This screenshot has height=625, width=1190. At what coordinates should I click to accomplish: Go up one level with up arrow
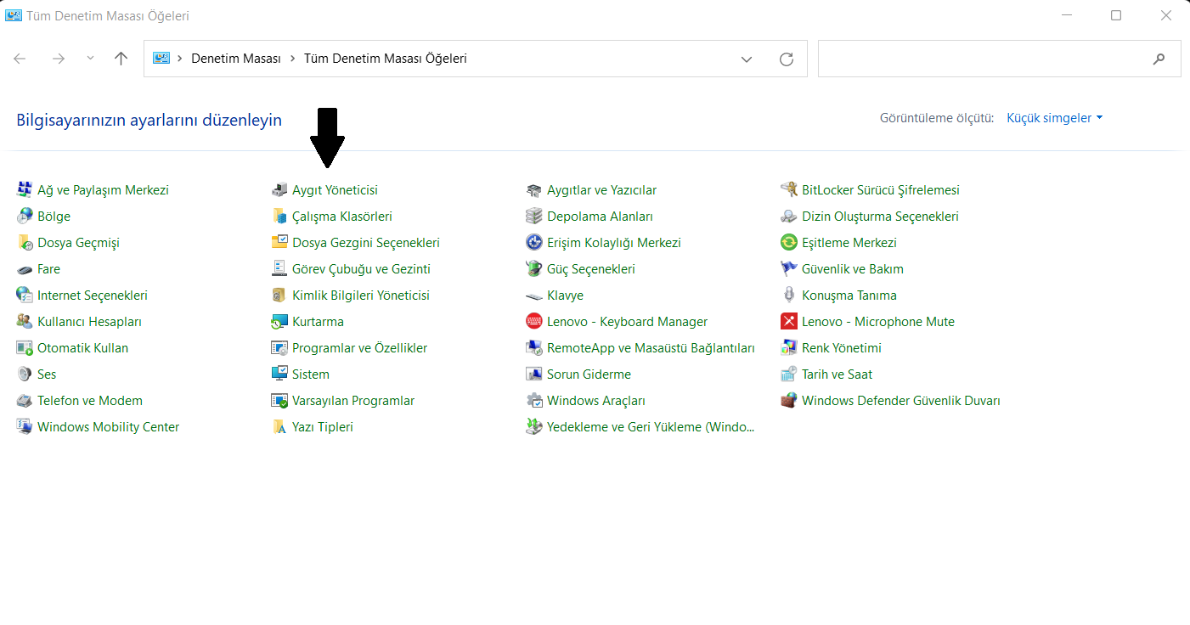121,59
